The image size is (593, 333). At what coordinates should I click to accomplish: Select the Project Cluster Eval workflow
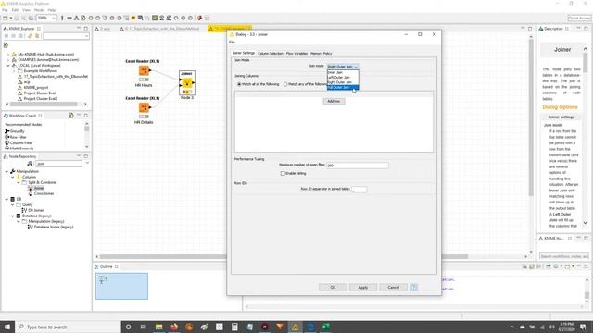(39, 92)
